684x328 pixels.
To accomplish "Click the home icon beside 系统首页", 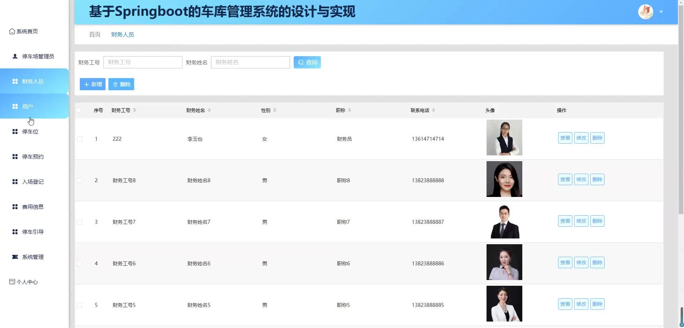I will (x=12, y=32).
